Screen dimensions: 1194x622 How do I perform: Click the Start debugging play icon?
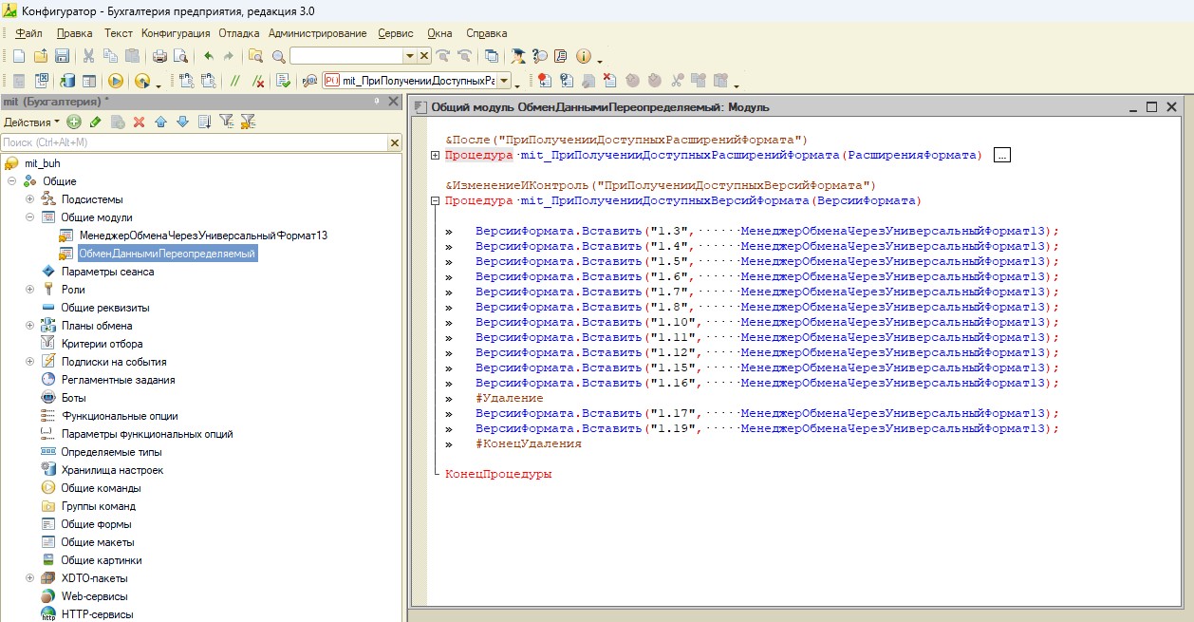[116, 81]
